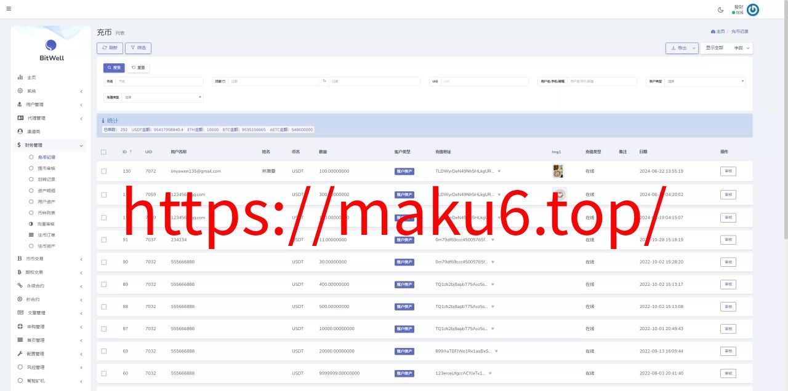
Task: Toggle the hamburger sidebar menu icon
Action: point(8,9)
